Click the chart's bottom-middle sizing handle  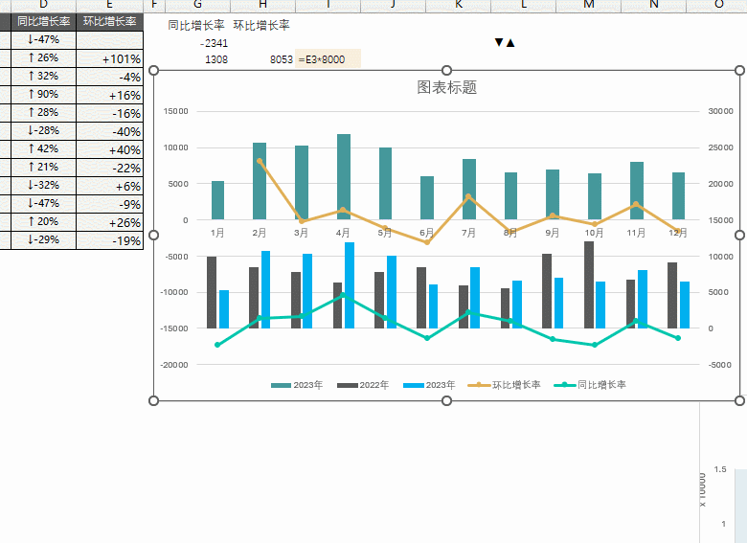[446, 400]
